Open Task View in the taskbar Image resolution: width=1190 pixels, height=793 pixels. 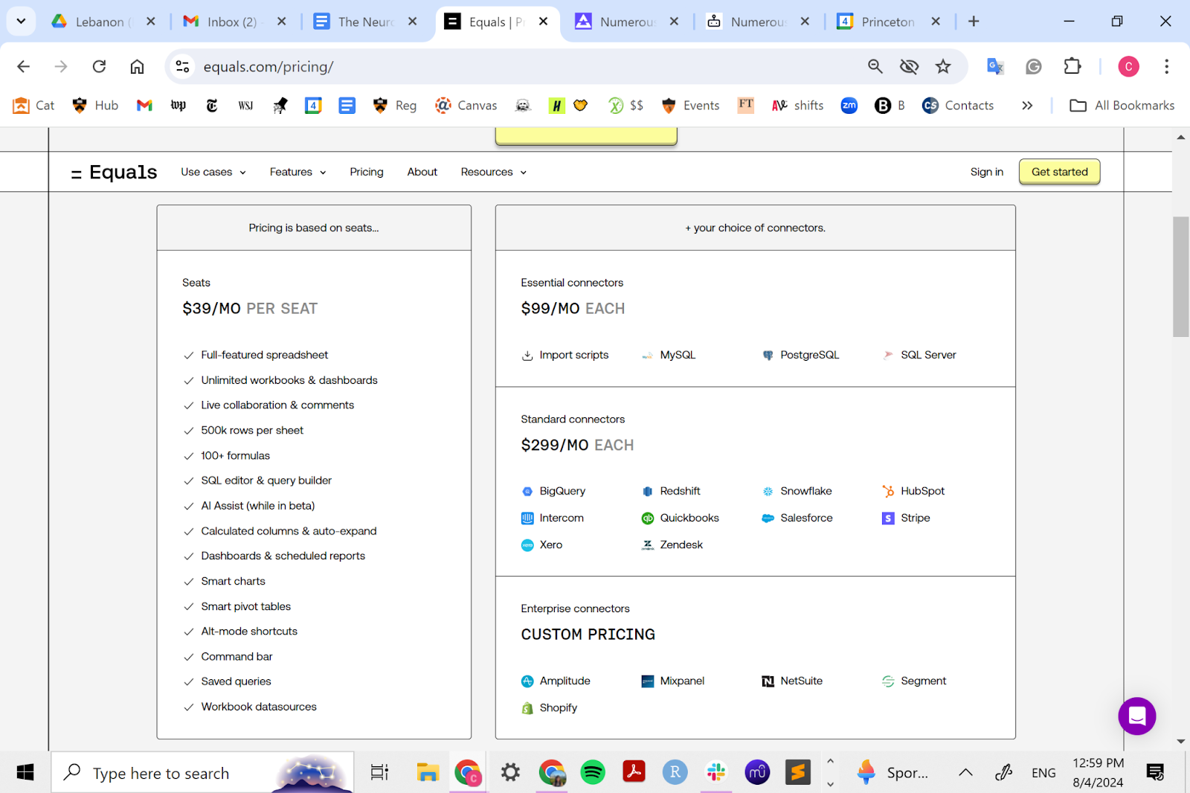coord(379,772)
